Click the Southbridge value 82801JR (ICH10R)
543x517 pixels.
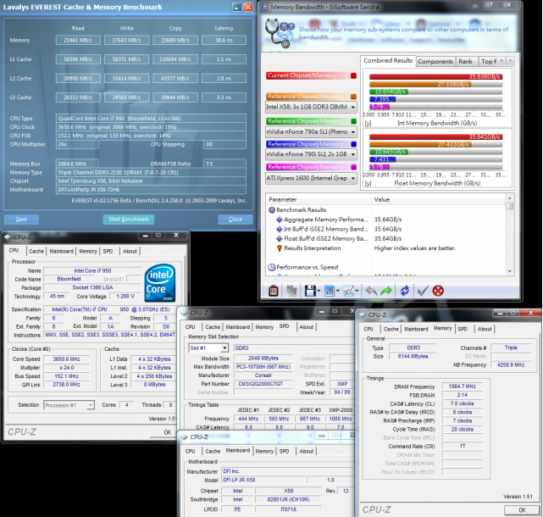click(289, 499)
